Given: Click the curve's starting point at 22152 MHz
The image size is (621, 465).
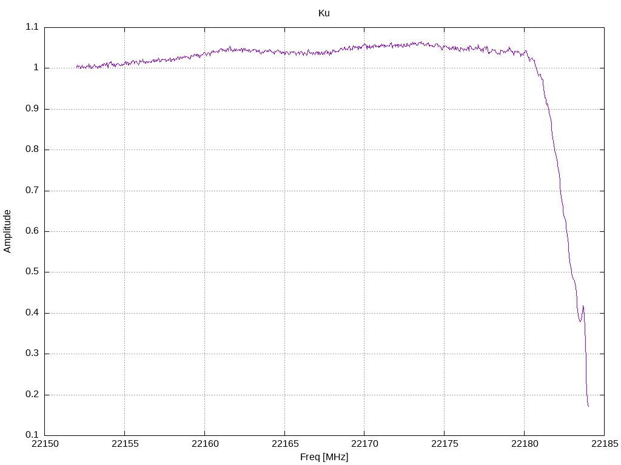Looking at the screenshot, I should click(x=77, y=67).
